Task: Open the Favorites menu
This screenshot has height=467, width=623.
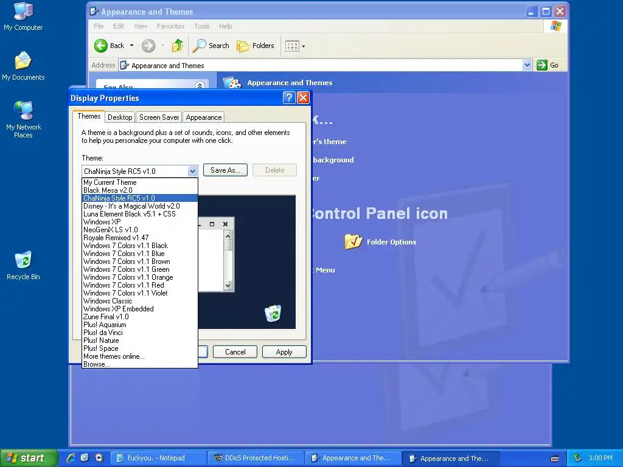Action: (170, 26)
